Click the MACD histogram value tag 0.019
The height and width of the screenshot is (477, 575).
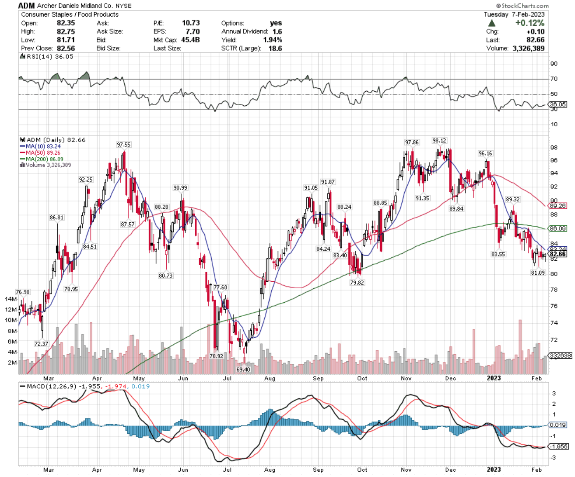558,425
